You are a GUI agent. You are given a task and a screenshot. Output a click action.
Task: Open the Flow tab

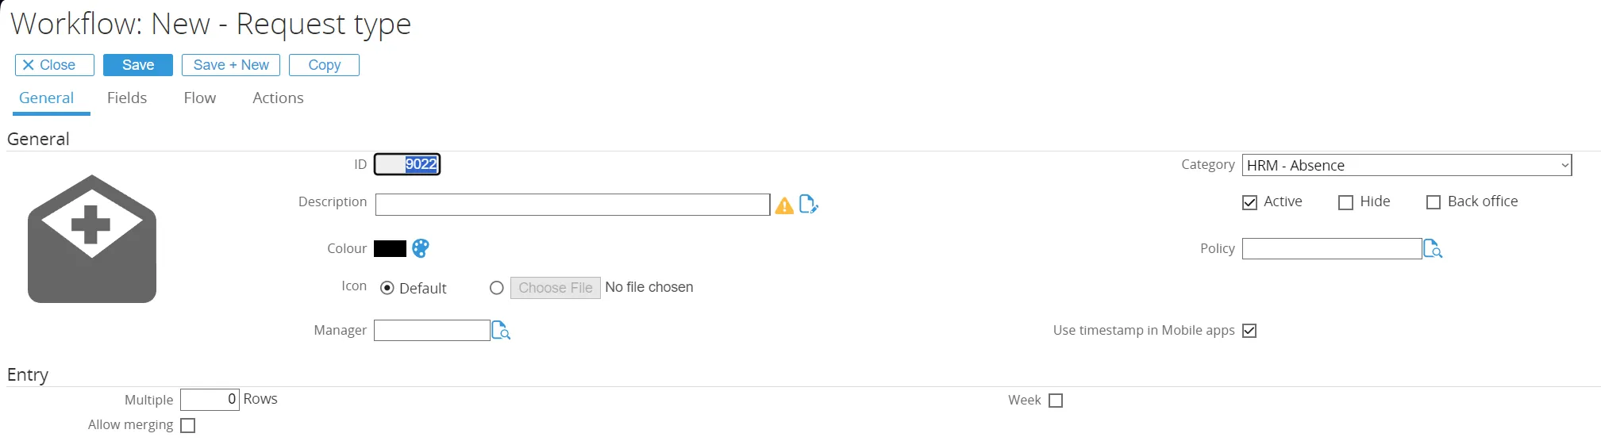199,98
